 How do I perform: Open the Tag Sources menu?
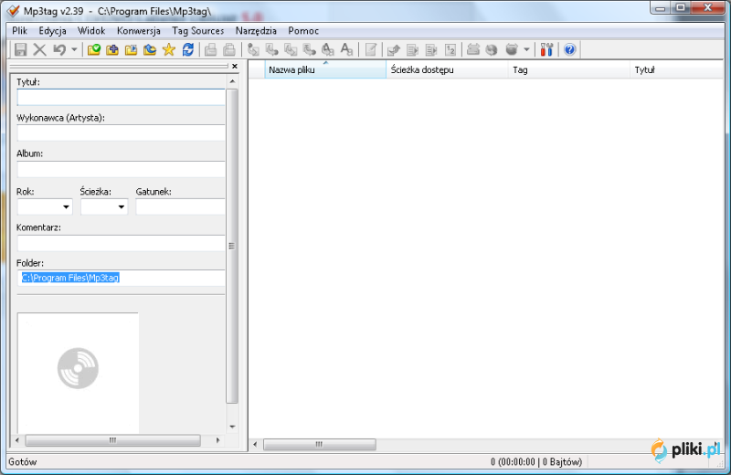(198, 31)
